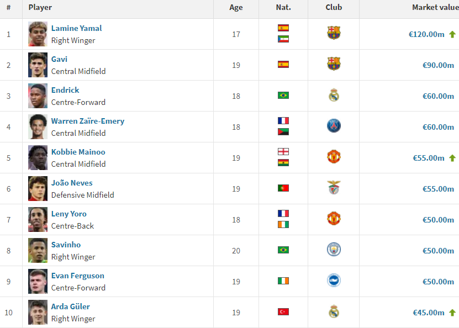Click Turkey flag in Arda Güler row
Screen dimensions: 459x328
tap(283, 312)
